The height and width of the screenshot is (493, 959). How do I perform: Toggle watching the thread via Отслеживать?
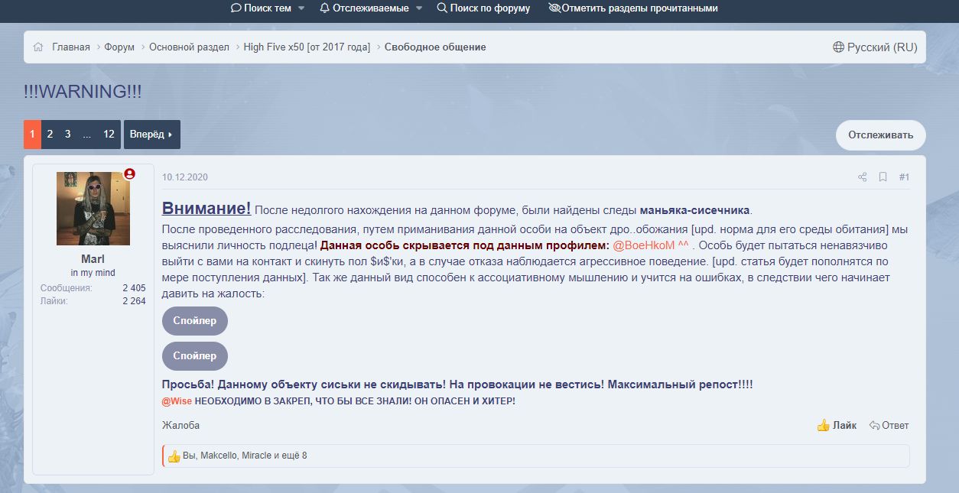pos(880,135)
